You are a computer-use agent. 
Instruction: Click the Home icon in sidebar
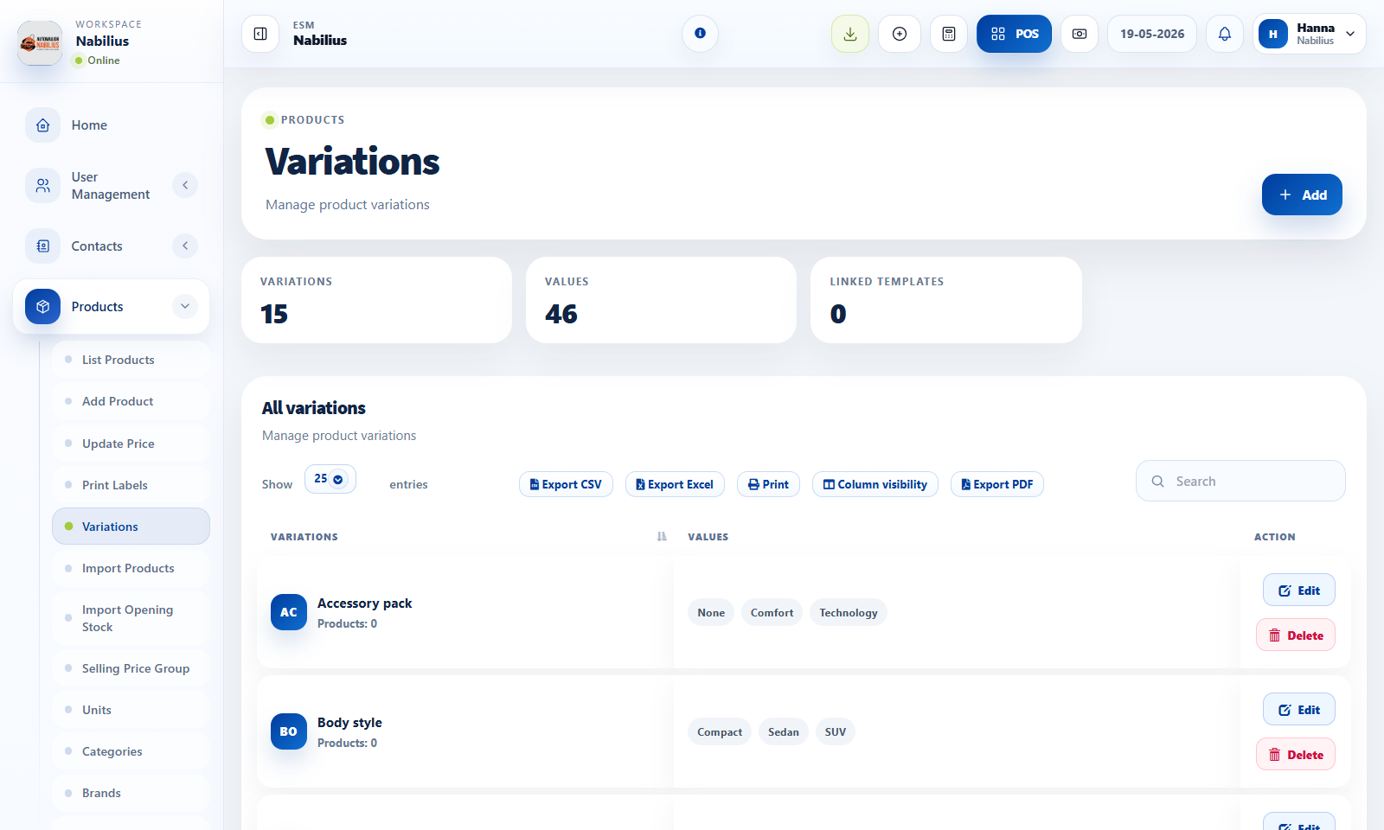click(x=43, y=125)
